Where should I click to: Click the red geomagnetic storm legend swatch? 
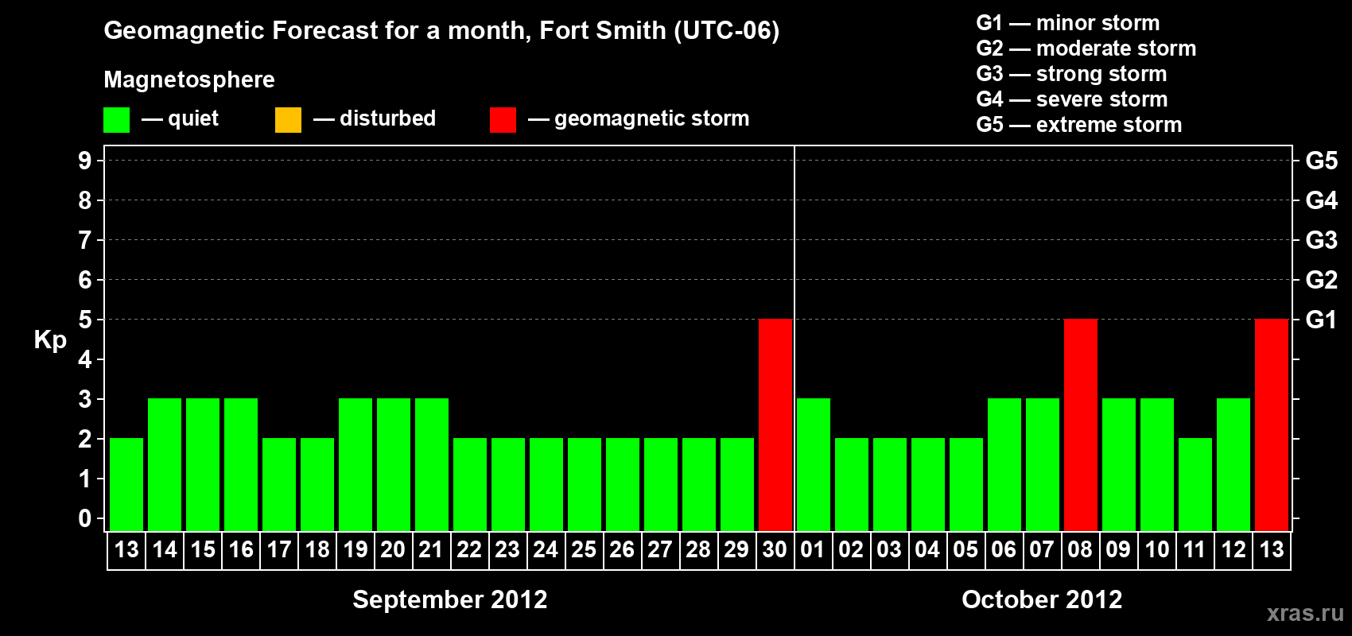[503, 120]
